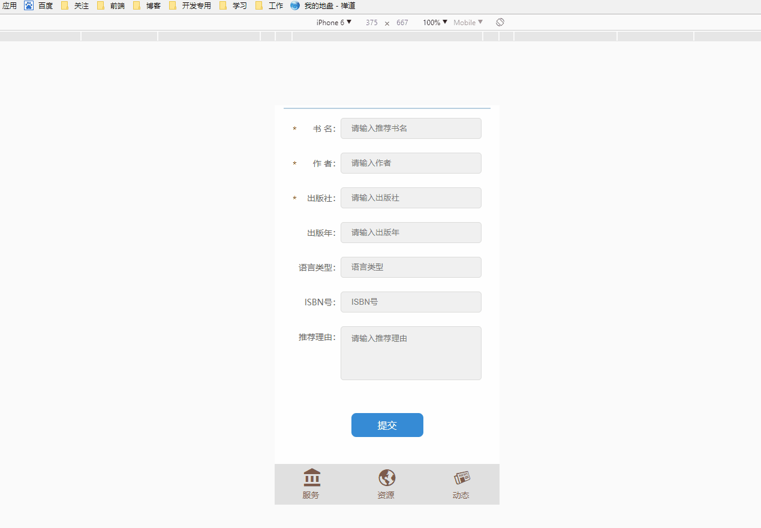Viewport: 761px width, 528px height.
Task: Click the 书名 input field
Action: 411,128
